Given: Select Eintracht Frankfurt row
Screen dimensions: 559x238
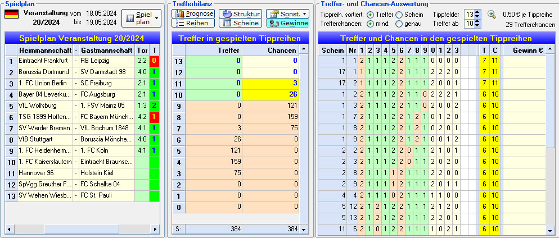Looking at the screenshot, I should pos(82,61).
